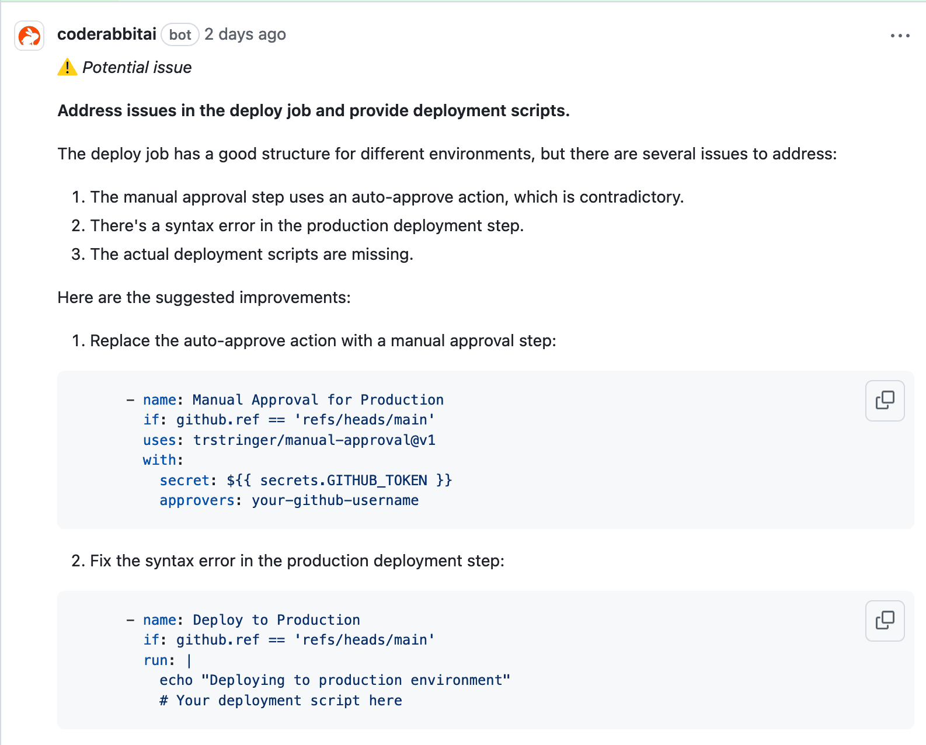Click the 'approvers: your-github-username' code line
Viewport: 926px width, 745px height.
click(289, 500)
